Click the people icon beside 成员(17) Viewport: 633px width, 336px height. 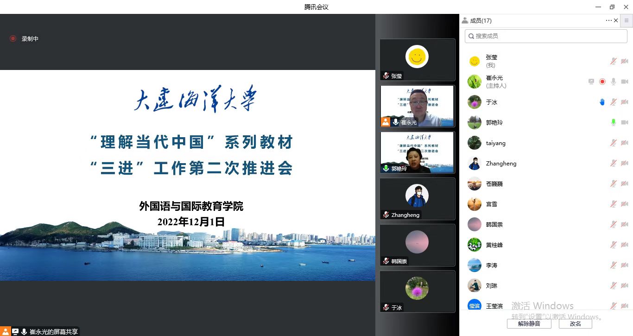coord(465,20)
